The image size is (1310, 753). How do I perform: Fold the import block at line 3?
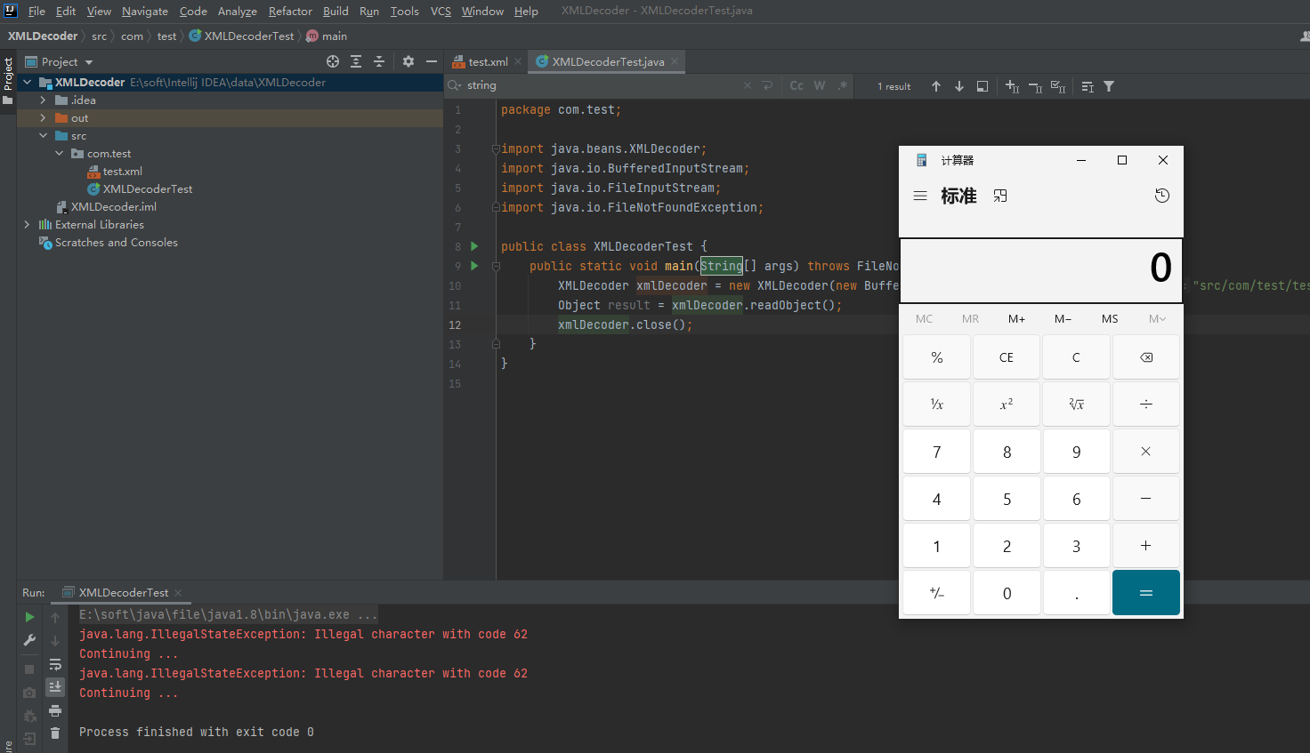point(496,148)
